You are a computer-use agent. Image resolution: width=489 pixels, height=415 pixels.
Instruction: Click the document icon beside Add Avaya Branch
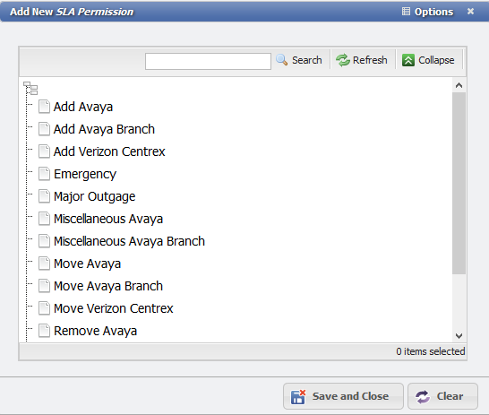click(x=44, y=129)
